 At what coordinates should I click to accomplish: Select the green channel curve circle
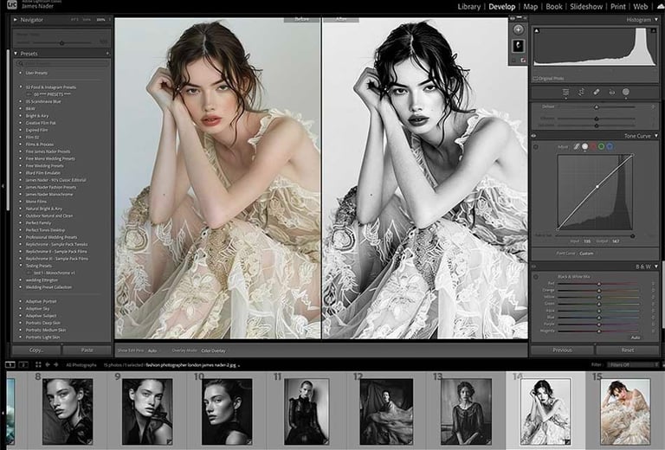[x=601, y=146]
